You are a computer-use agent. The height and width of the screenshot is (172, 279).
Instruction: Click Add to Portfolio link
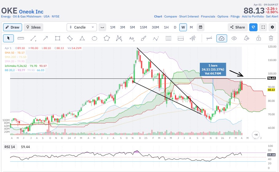click(x=253, y=16)
